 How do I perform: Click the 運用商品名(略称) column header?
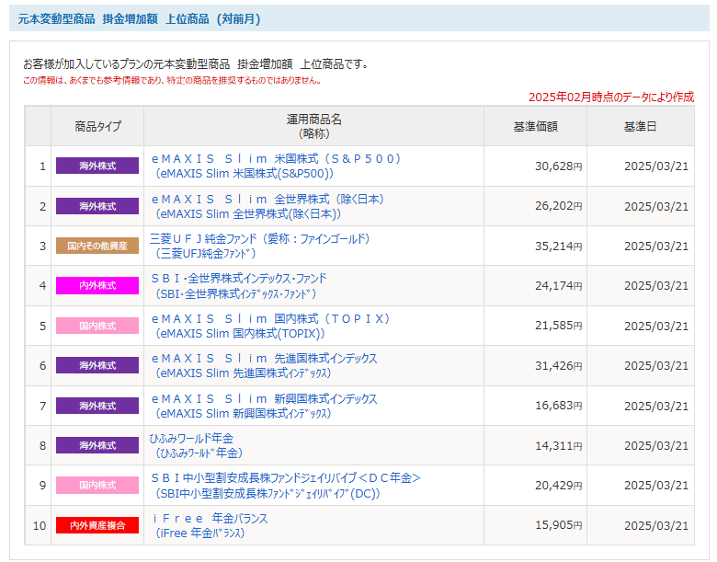(313, 126)
